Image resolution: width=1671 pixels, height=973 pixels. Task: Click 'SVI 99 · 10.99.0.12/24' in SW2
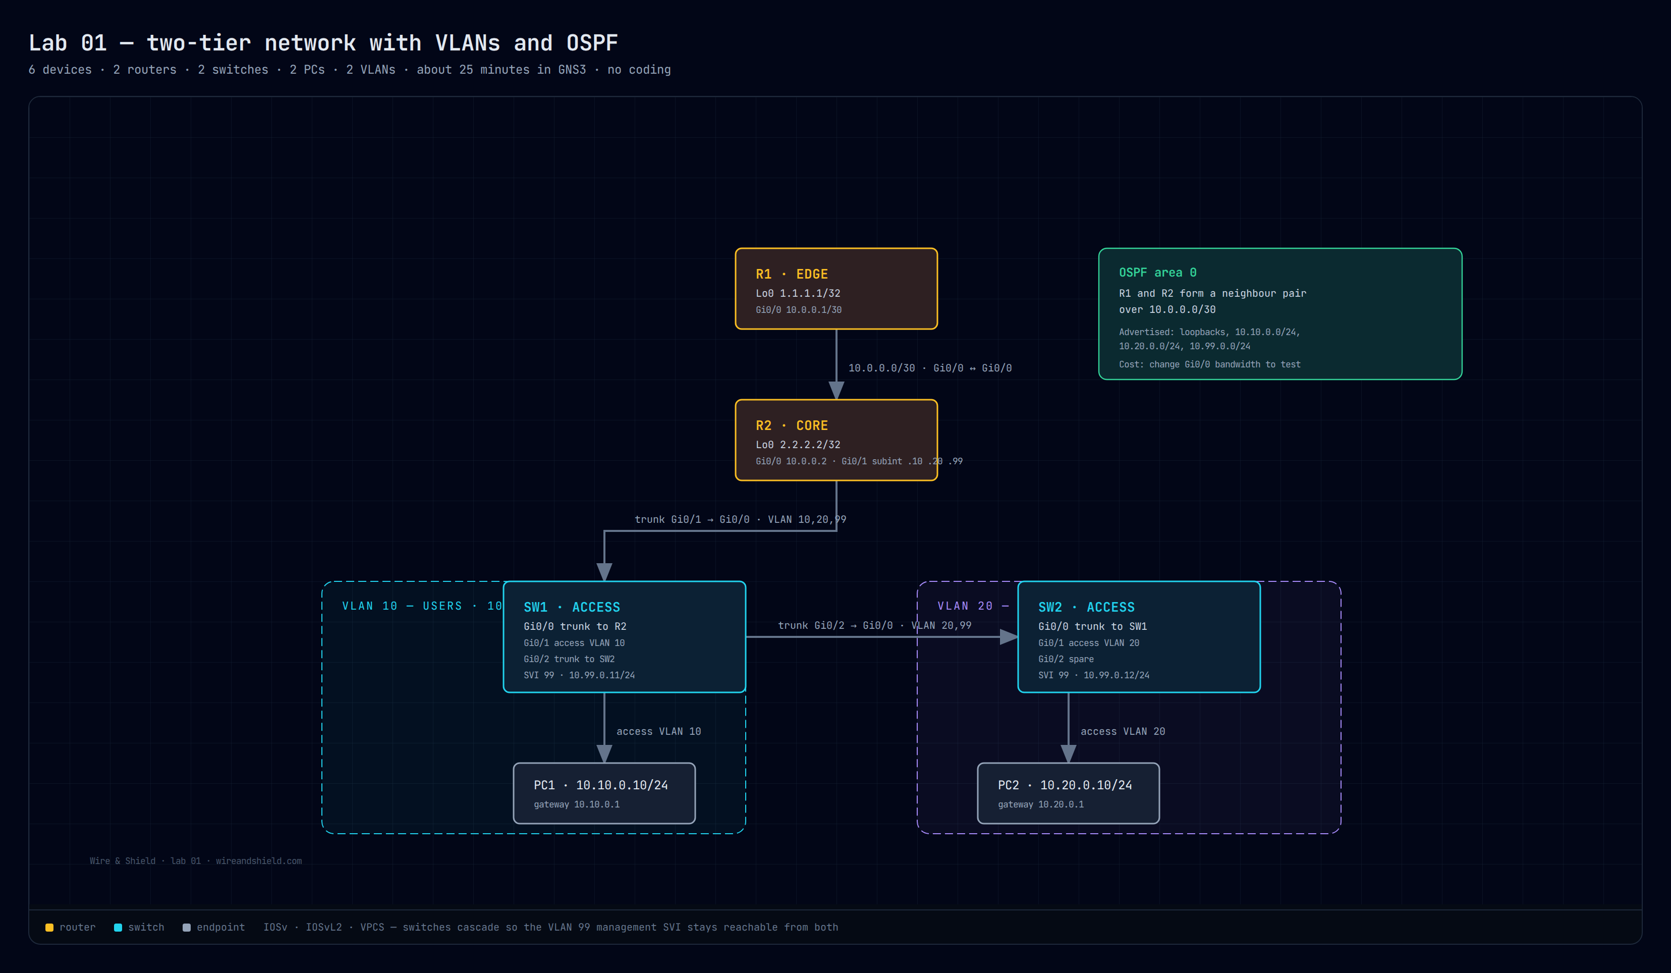pos(1093,675)
